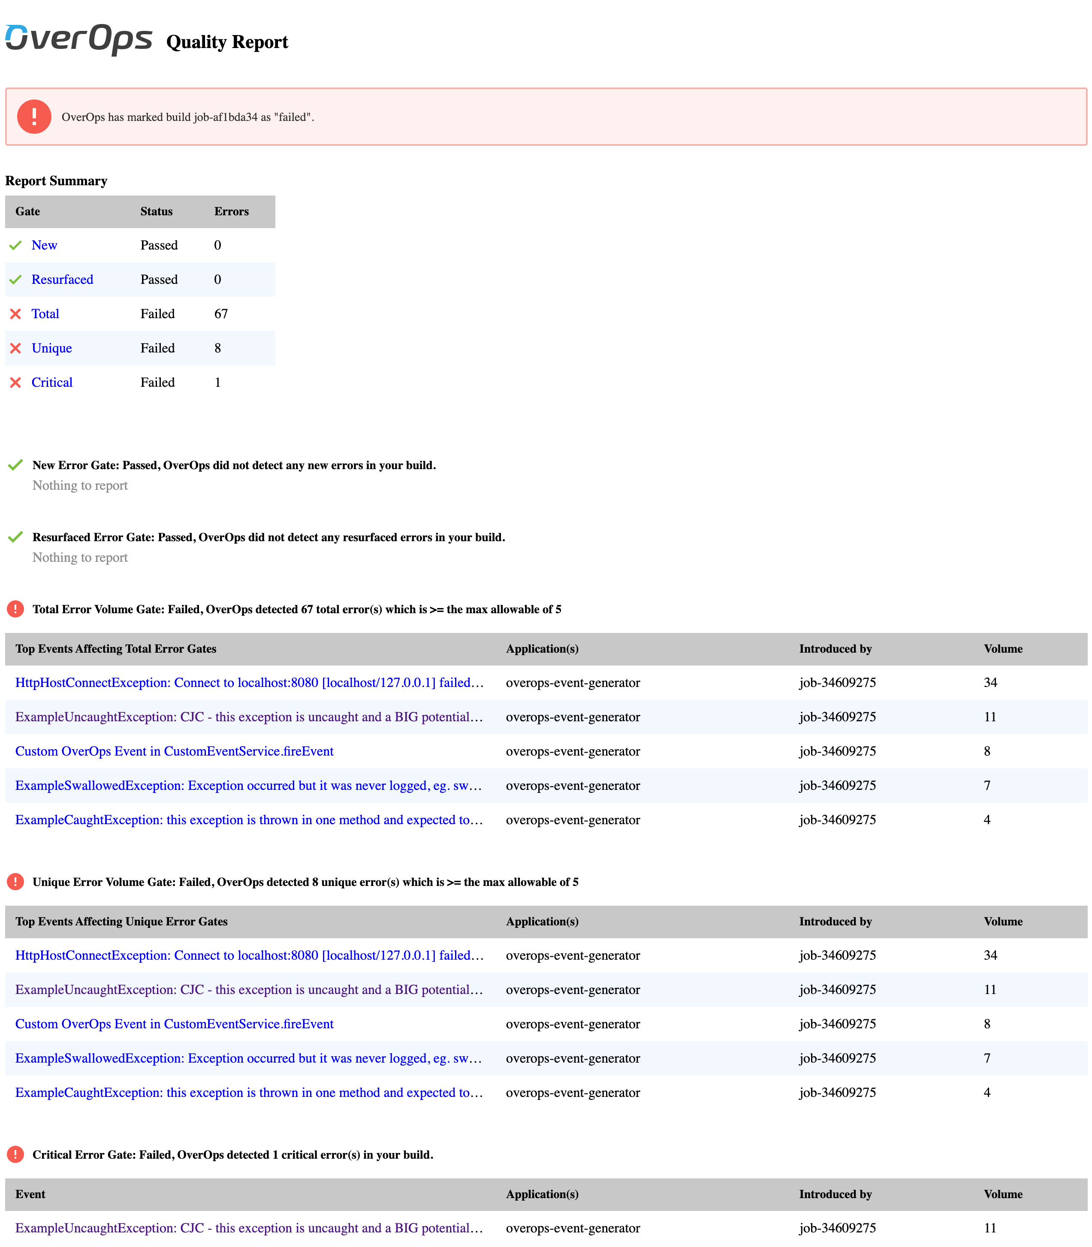Click volume 34 in Total Error Gates table
This screenshot has width=1092, height=1247.
coord(991,683)
